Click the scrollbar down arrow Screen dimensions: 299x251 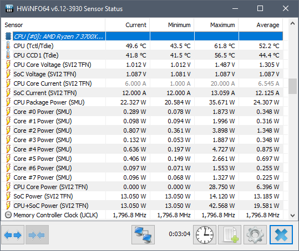point(292,215)
